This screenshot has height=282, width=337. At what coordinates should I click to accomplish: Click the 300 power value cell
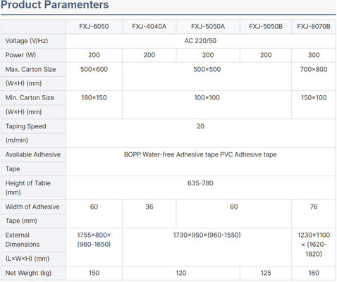click(314, 55)
